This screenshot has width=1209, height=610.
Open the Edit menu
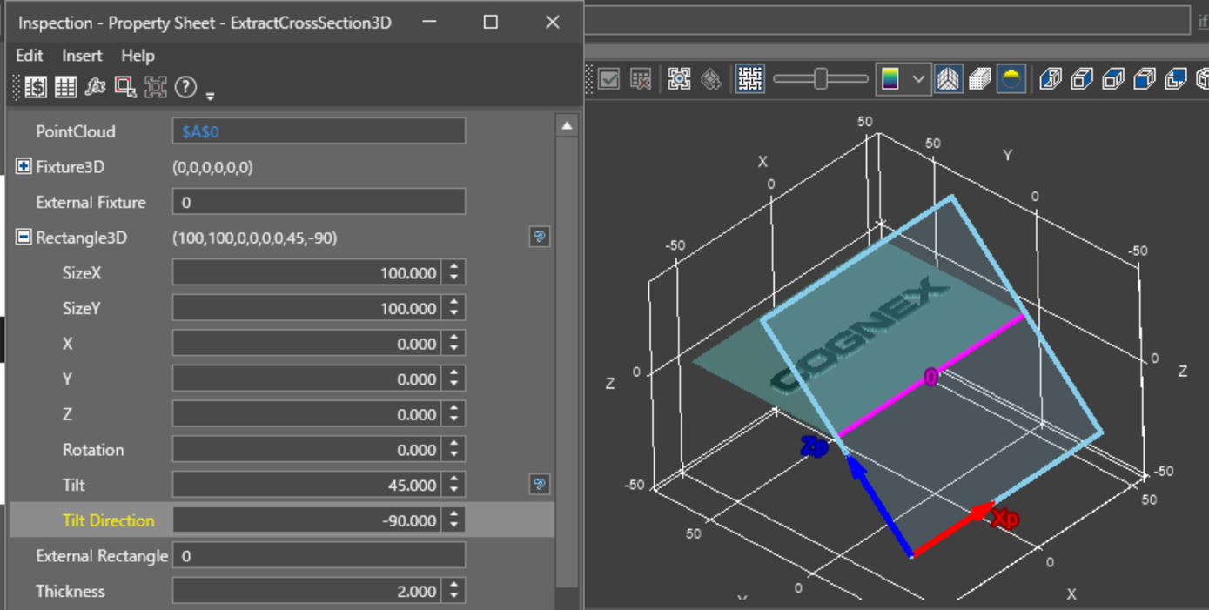pyautogui.click(x=29, y=56)
